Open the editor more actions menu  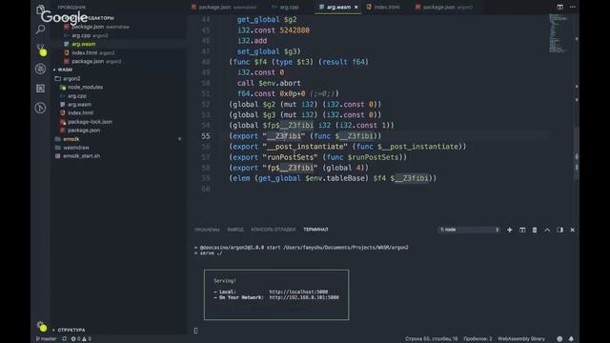click(x=573, y=7)
